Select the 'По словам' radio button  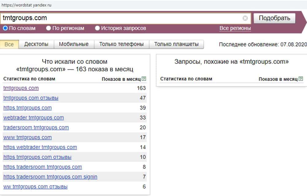coord(5,28)
